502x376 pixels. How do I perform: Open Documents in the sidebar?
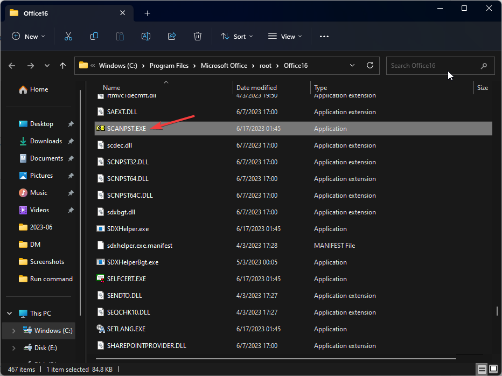coord(46,158)
